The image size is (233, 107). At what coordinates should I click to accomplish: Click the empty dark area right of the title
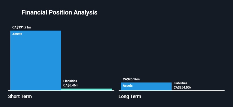pos(163,12)
